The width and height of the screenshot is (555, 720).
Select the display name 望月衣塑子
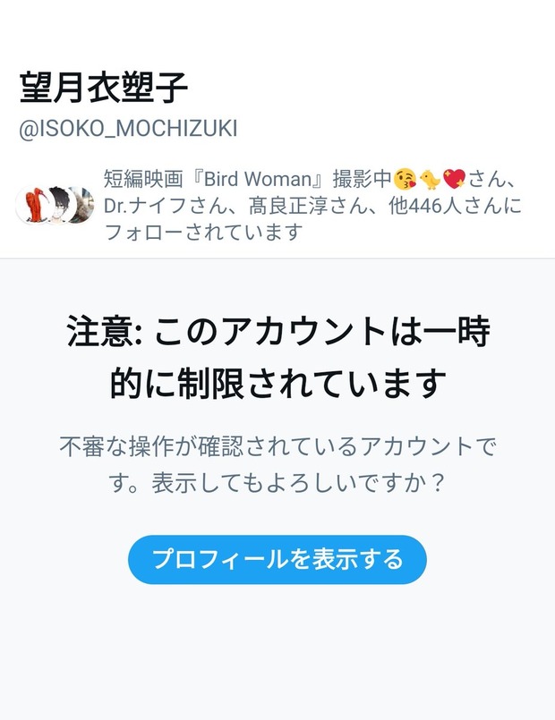tap(104, 88)
